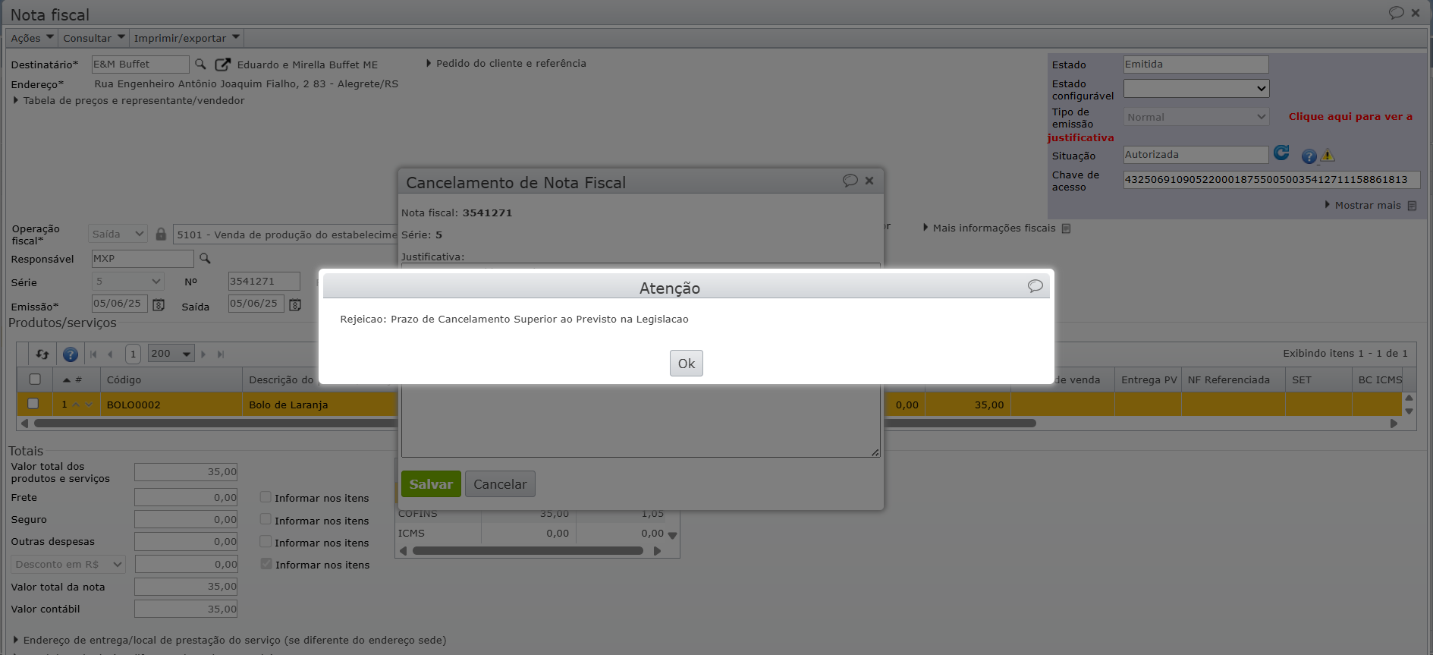Click the magnifier icon next to Responsável
Screen dimensions: 1433x655
coord(205,259)
